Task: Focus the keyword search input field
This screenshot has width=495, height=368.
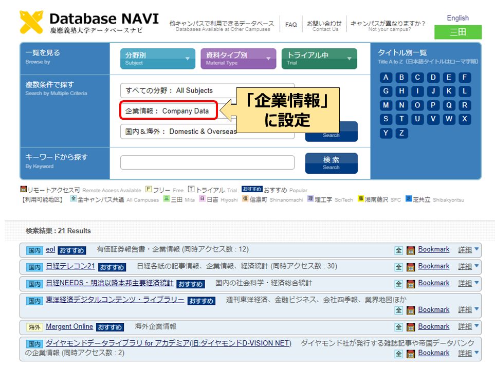Action: (x=208, y=162)
